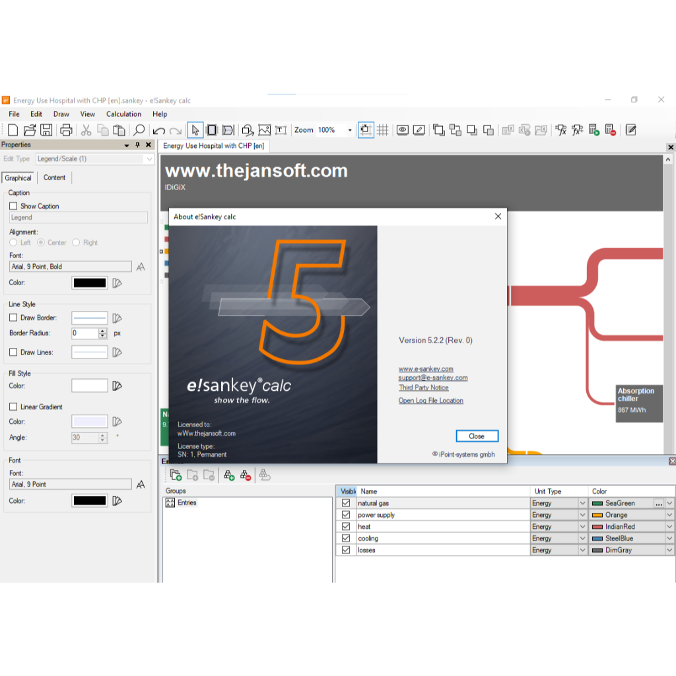Select the Right alignment radio button
Screen dimensions: 676x676
coord(76,242)
